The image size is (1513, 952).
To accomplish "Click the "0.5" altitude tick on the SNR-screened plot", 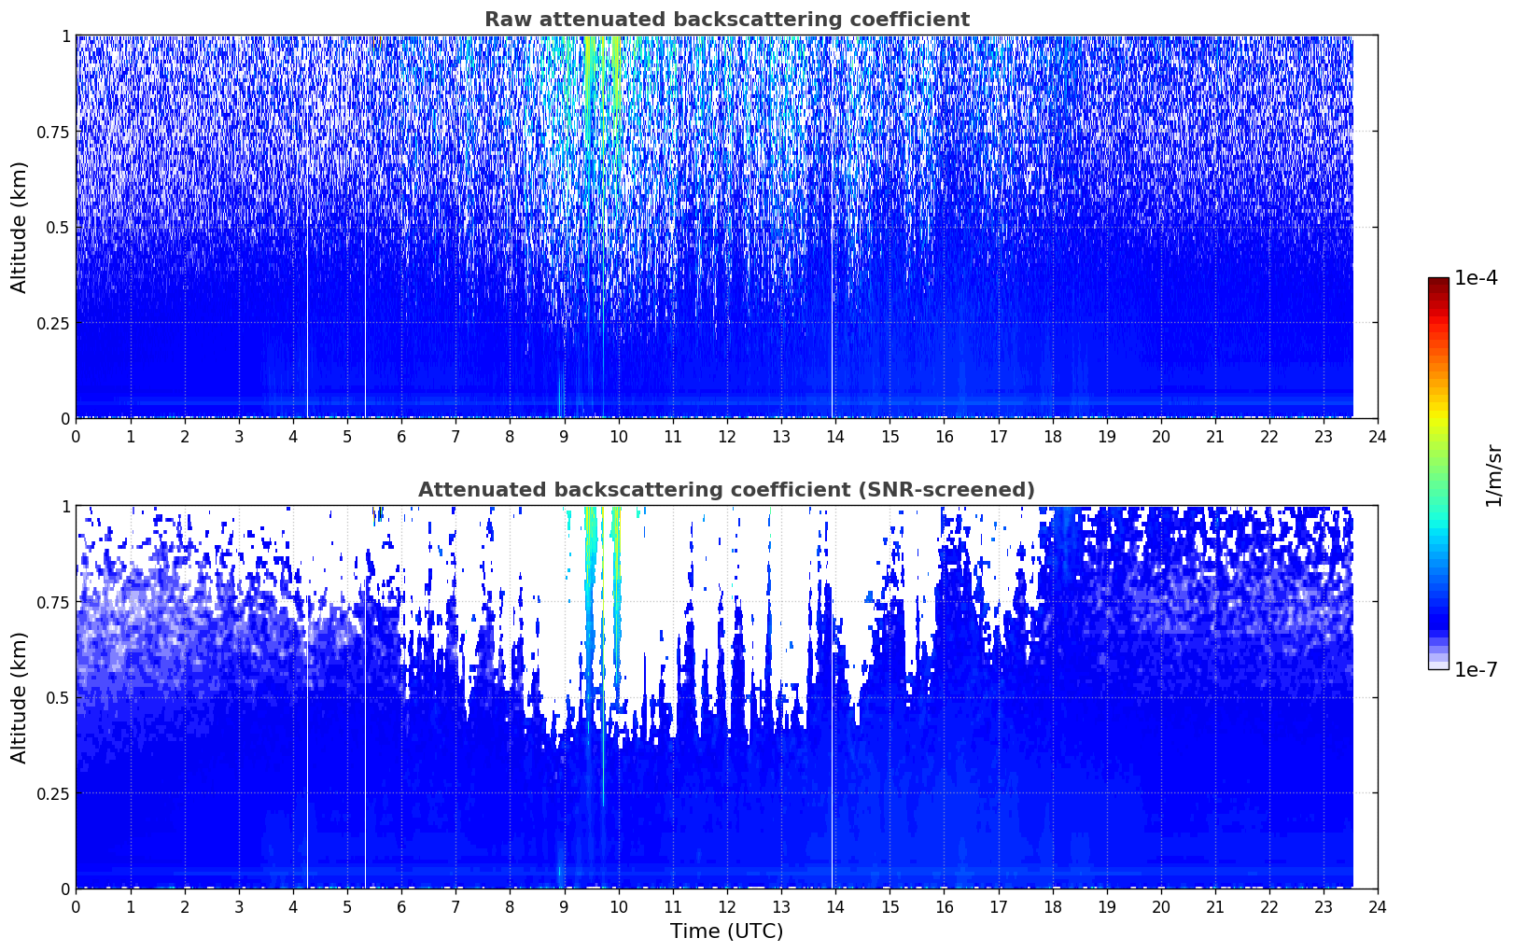I will pos(57,697).
